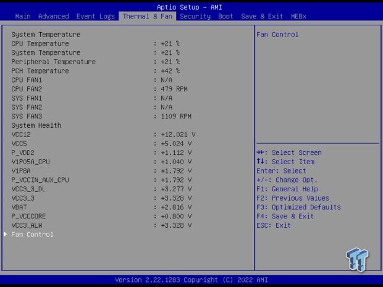Open the Boot tab
Viewport: 383px width, 287px height.
(x=225, y=16)
